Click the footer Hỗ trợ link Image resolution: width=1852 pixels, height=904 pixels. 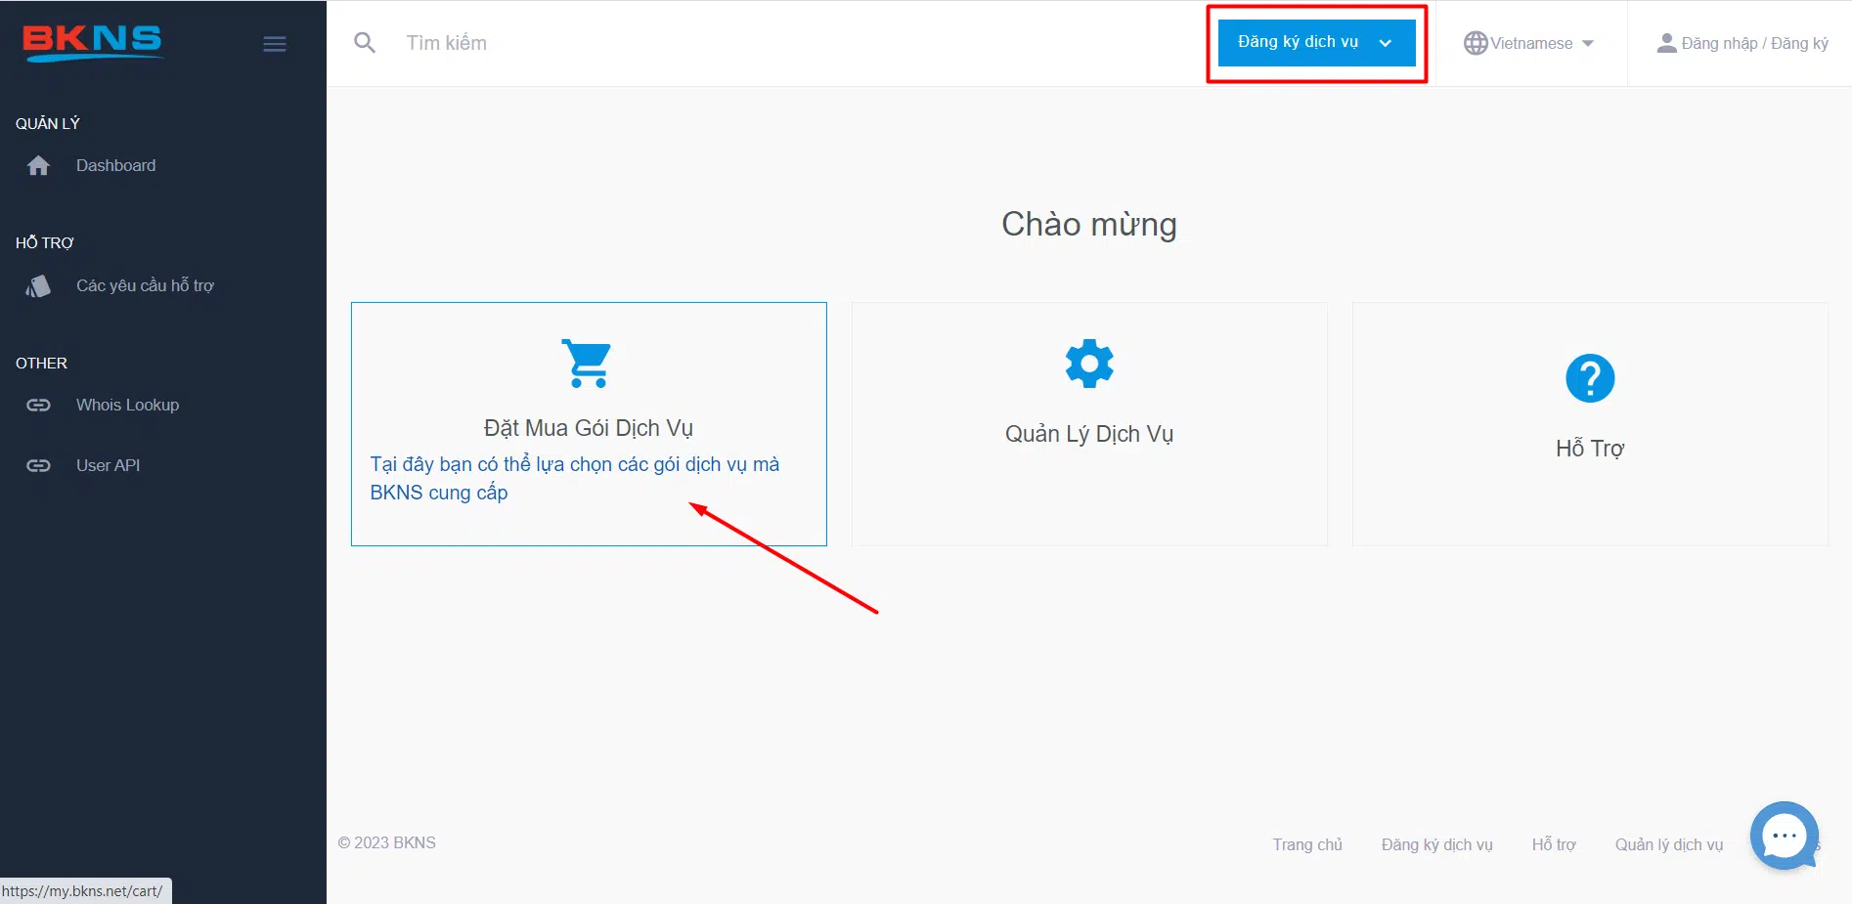(x=1554, y=844)
